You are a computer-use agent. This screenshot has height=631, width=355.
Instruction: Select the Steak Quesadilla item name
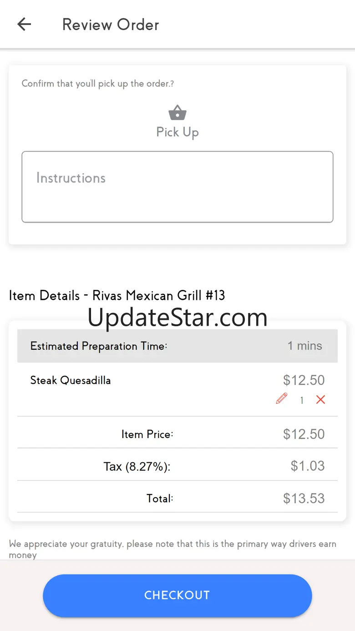point(71,380)
